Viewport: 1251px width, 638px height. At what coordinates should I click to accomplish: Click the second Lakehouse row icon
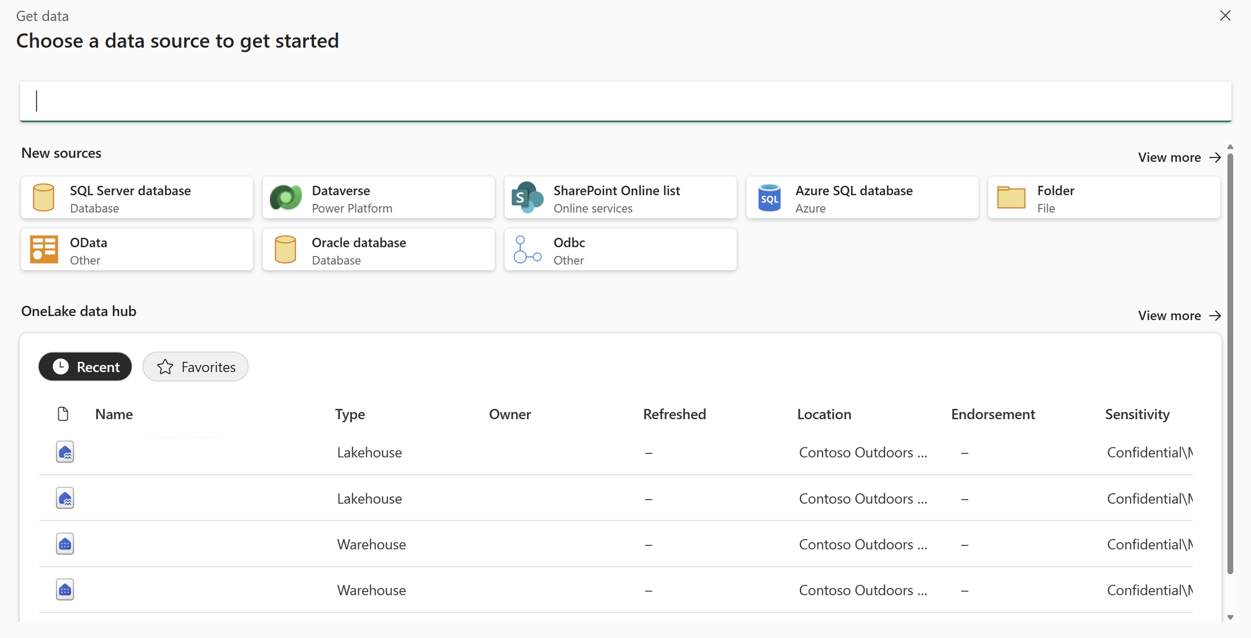(65, 498)
